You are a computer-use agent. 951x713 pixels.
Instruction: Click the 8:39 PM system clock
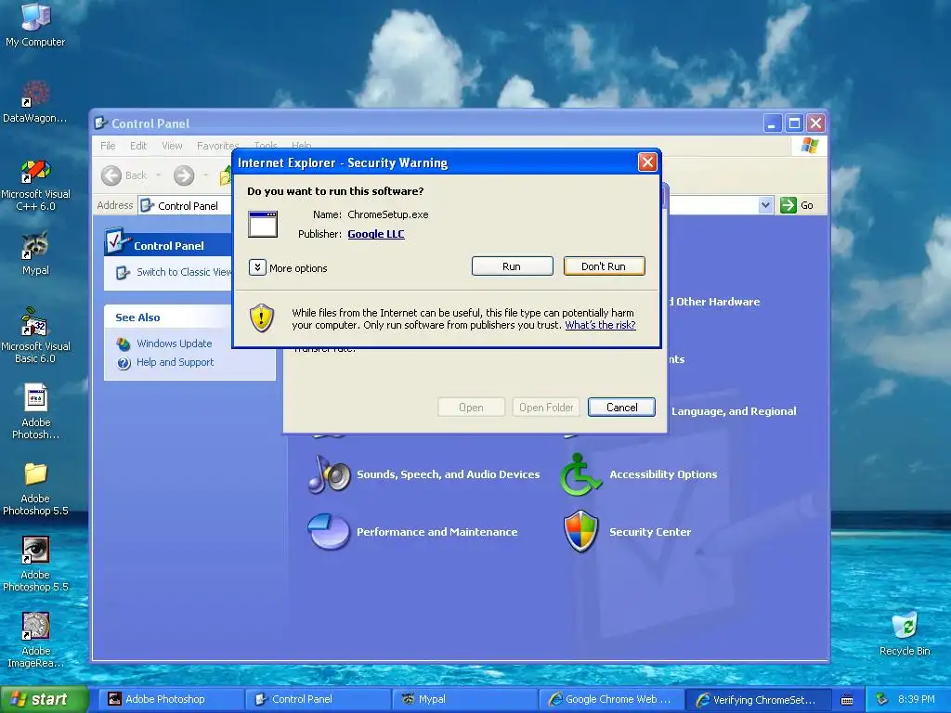(917, 699)
